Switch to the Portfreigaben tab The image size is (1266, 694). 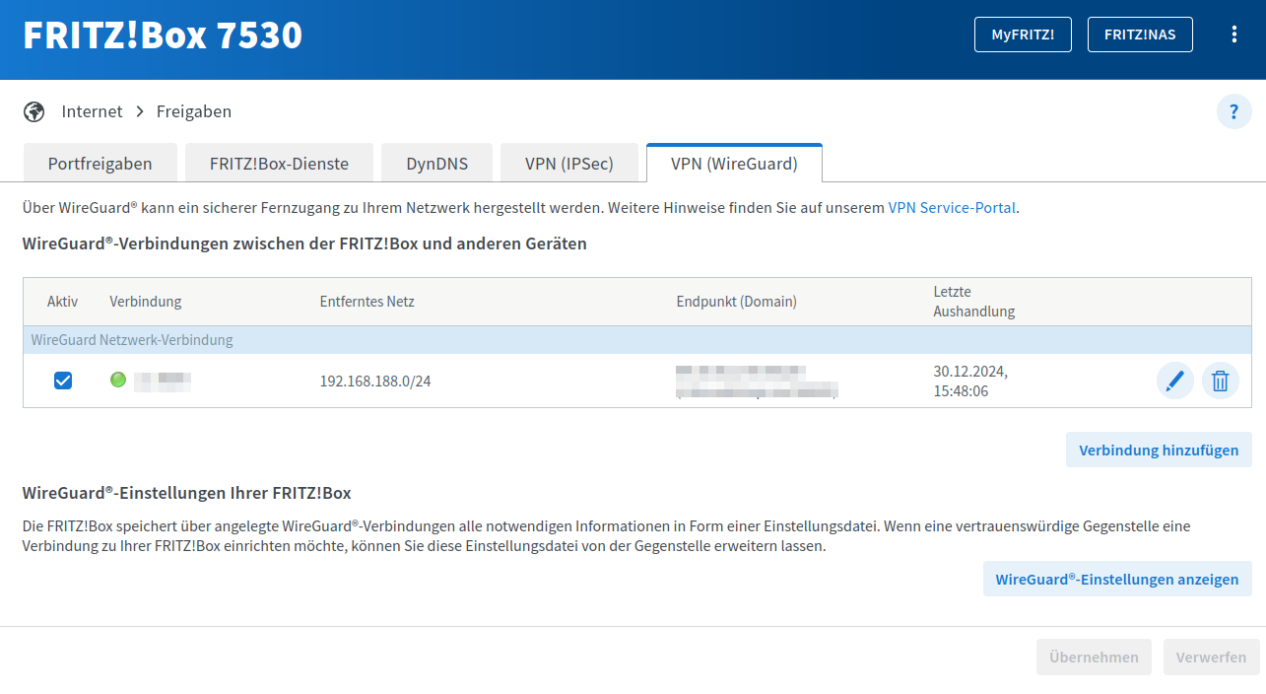[100, 164]
